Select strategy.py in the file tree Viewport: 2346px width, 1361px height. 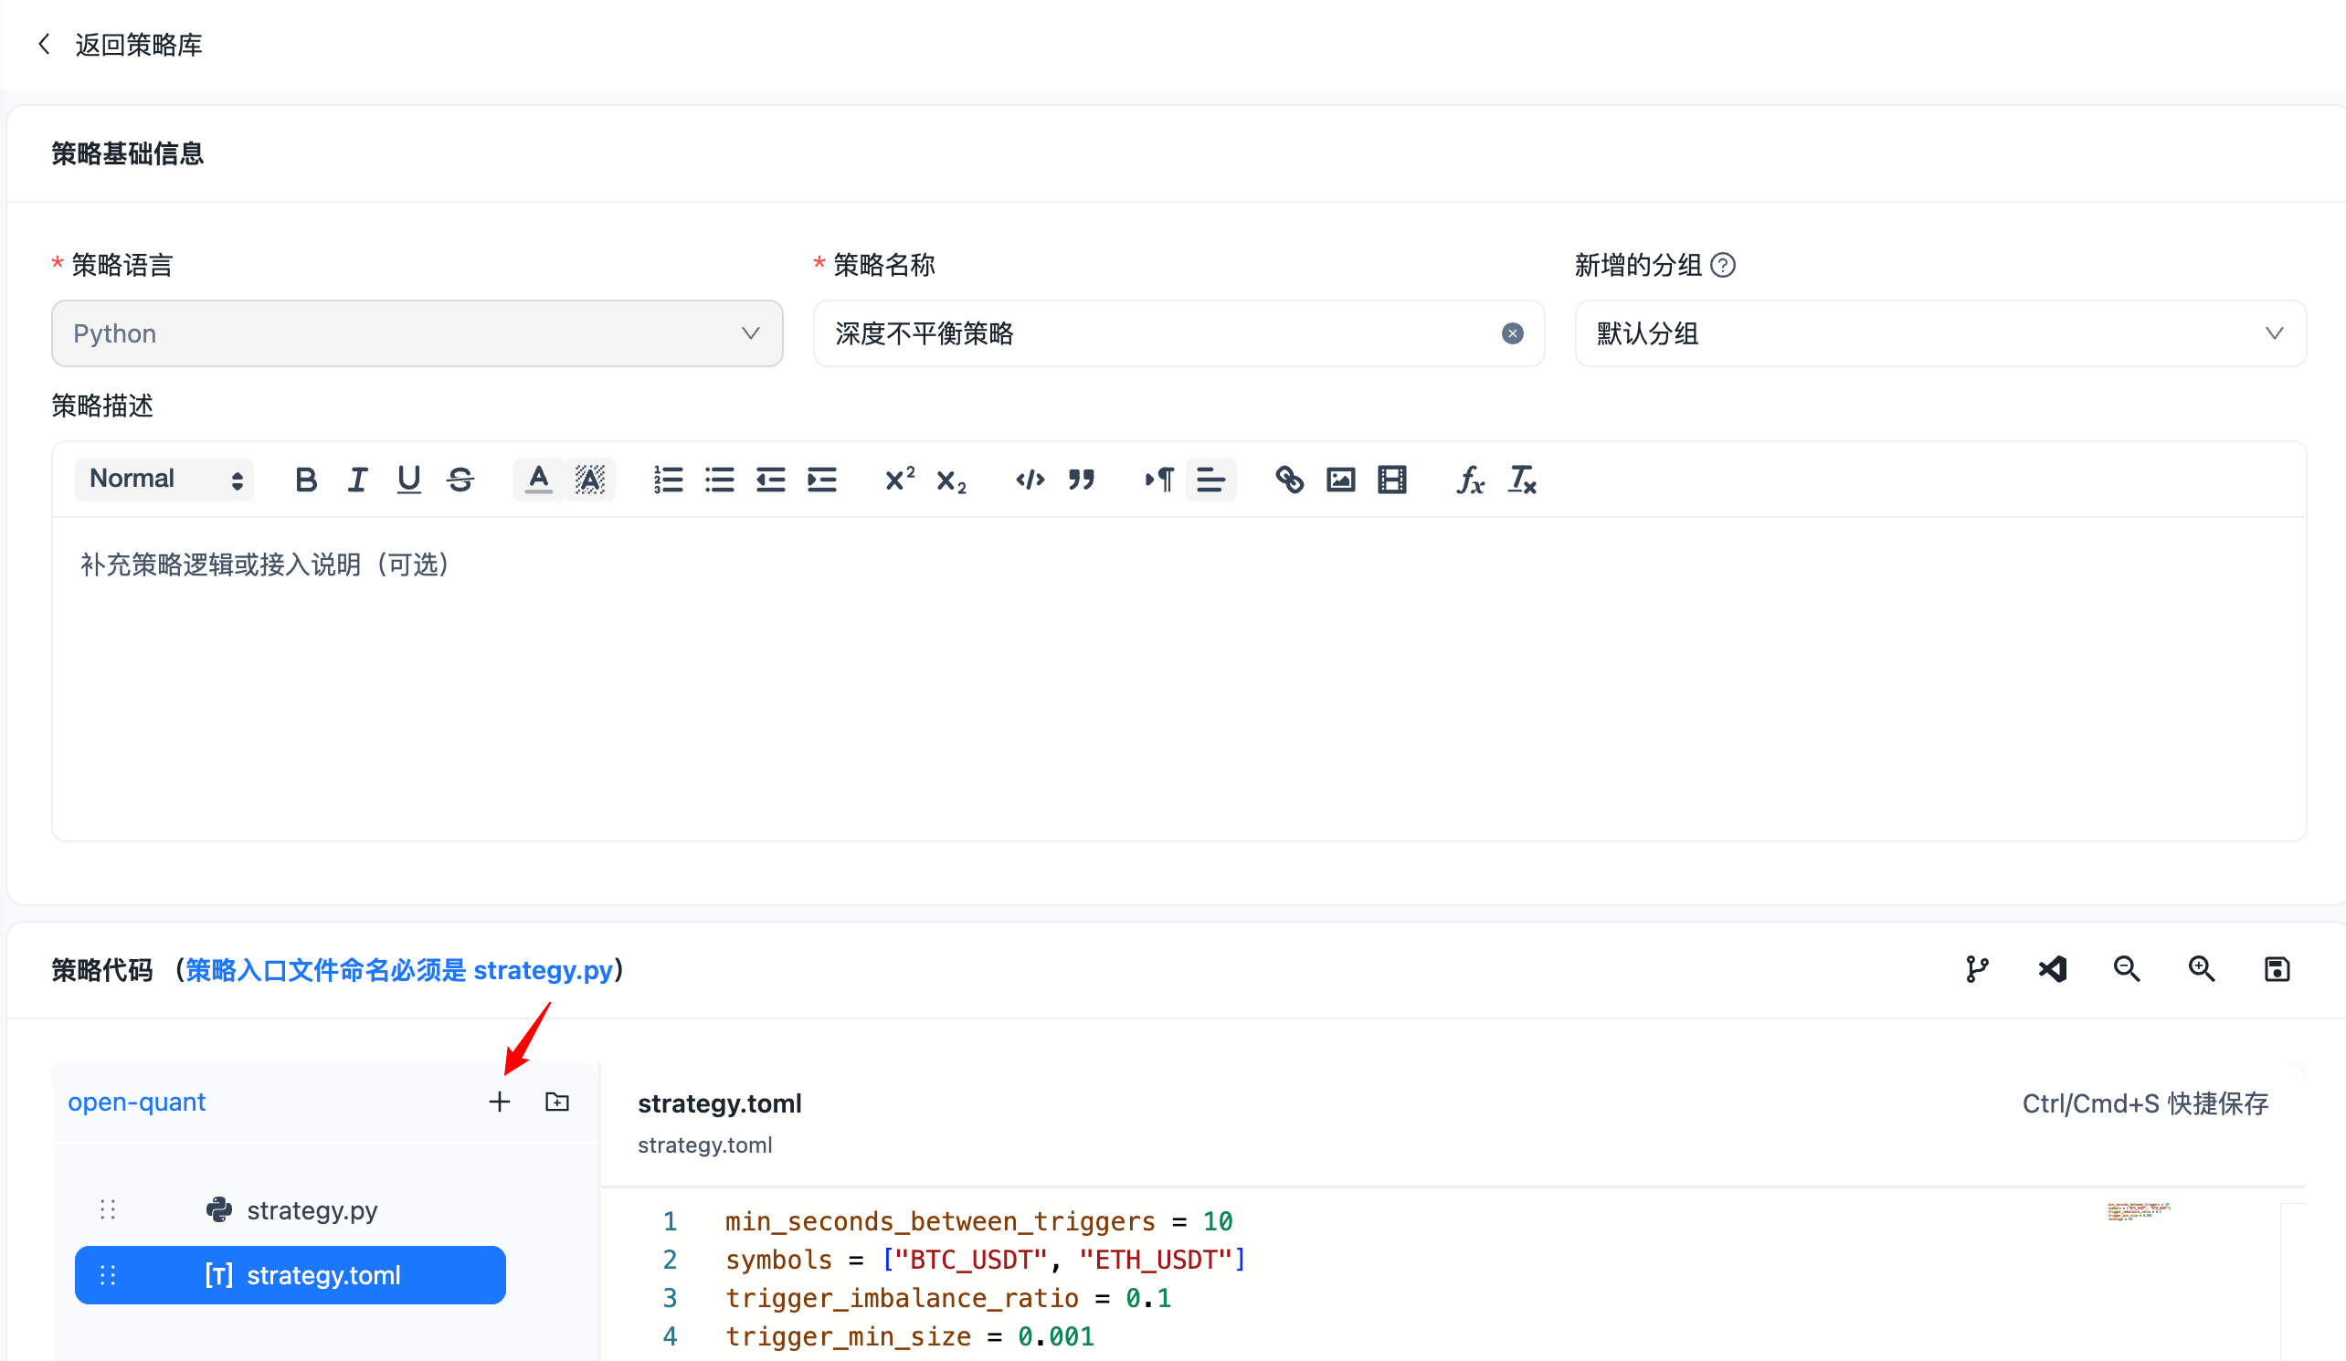tap(311, 1210)
